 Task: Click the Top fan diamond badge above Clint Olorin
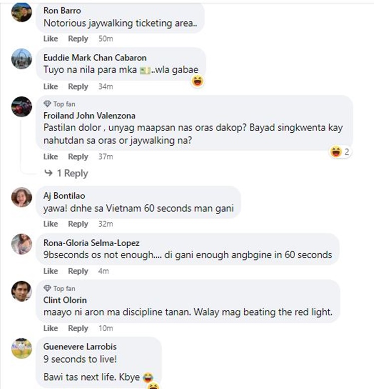47,288
